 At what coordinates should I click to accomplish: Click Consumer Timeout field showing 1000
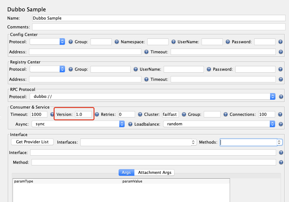[39, 114]
